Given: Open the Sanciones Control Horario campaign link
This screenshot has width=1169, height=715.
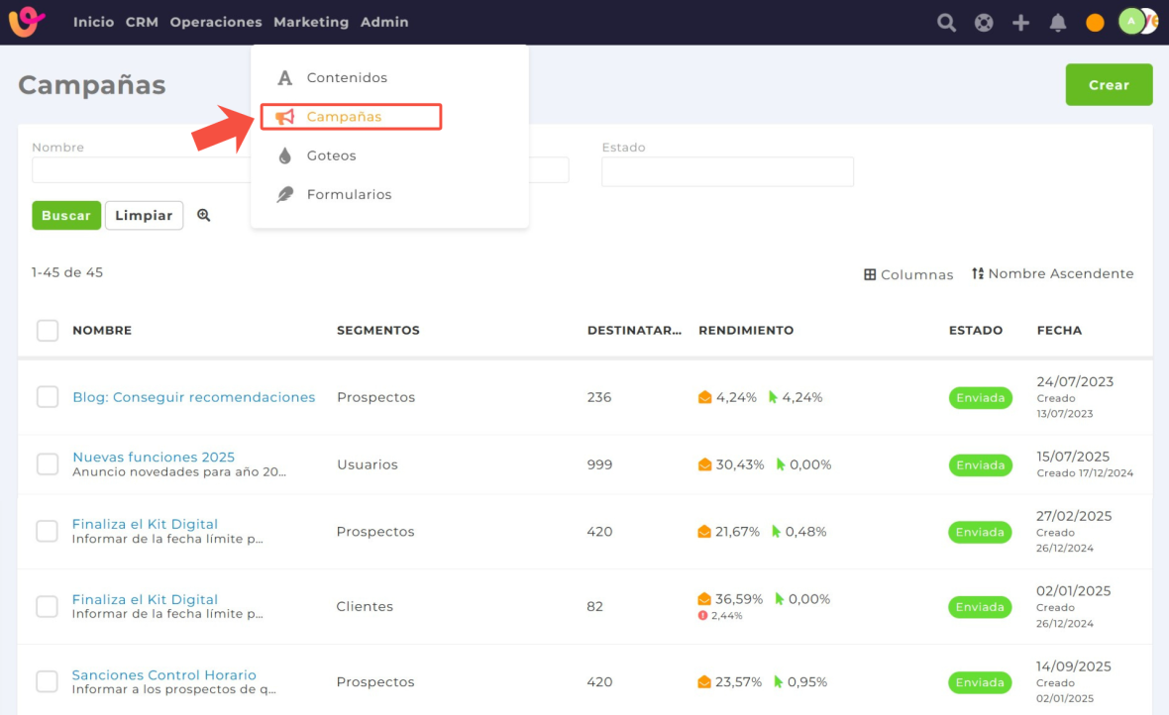Looking at the screenshot, I should click(x=164, y=675).
